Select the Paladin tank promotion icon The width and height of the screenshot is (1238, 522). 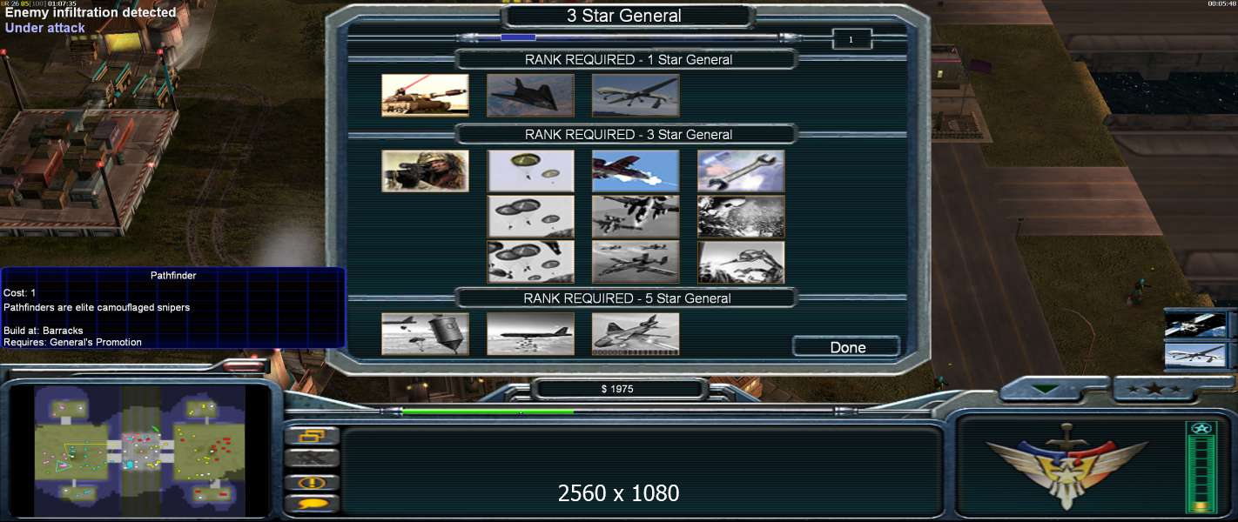coord(425,95)
